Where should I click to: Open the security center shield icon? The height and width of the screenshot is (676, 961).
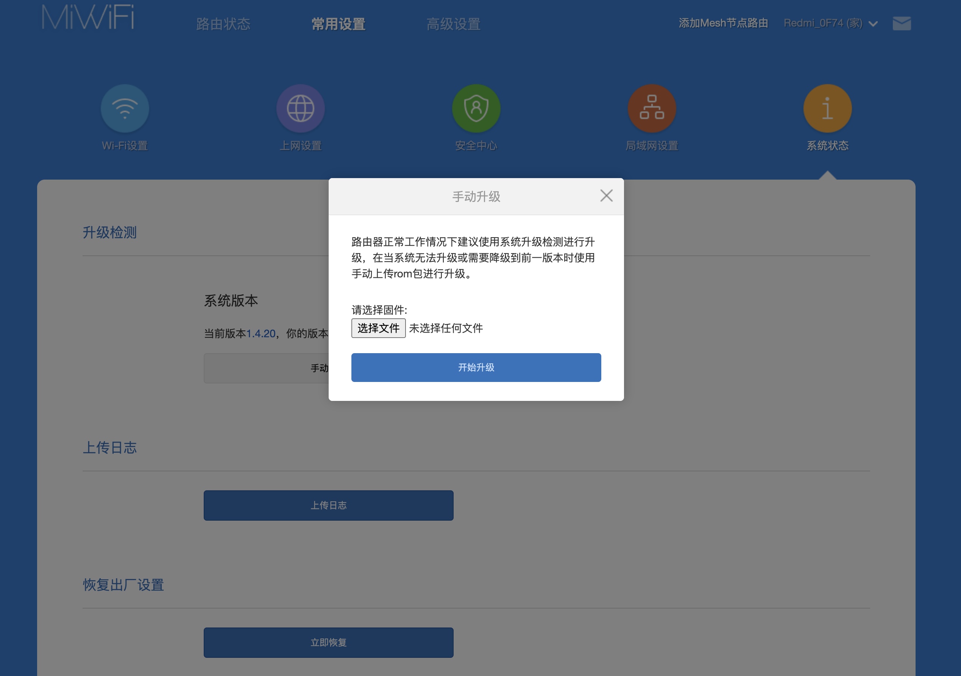pyautogui.click(x=476, y=108)
